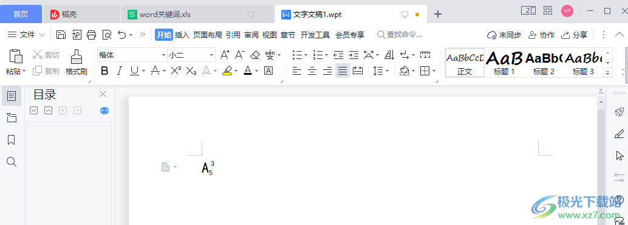Viewport: 628px width, 225px height.
Task: Click the Decrease Indent icon
Action: (x=338, y=55)
